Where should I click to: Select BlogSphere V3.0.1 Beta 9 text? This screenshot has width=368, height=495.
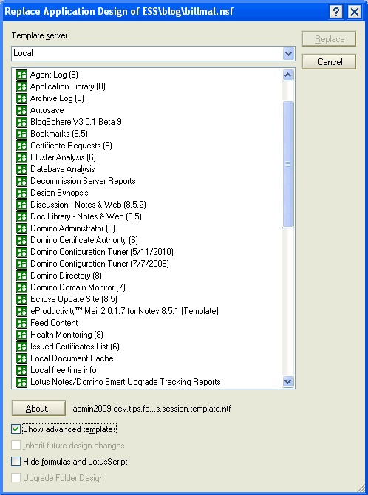tap(76, 122)
